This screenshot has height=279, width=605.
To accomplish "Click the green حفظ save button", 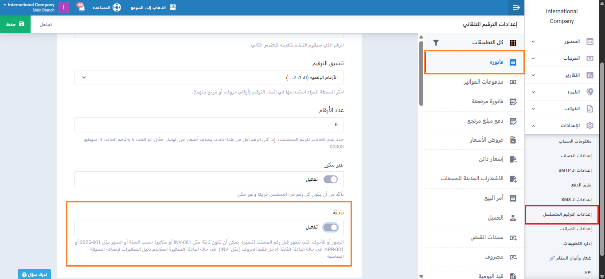I will pos(15,24).
